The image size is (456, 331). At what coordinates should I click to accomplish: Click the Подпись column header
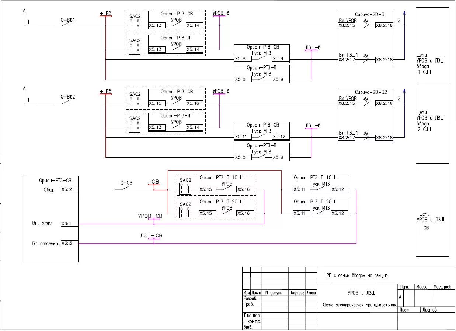[x=297, y=293]
